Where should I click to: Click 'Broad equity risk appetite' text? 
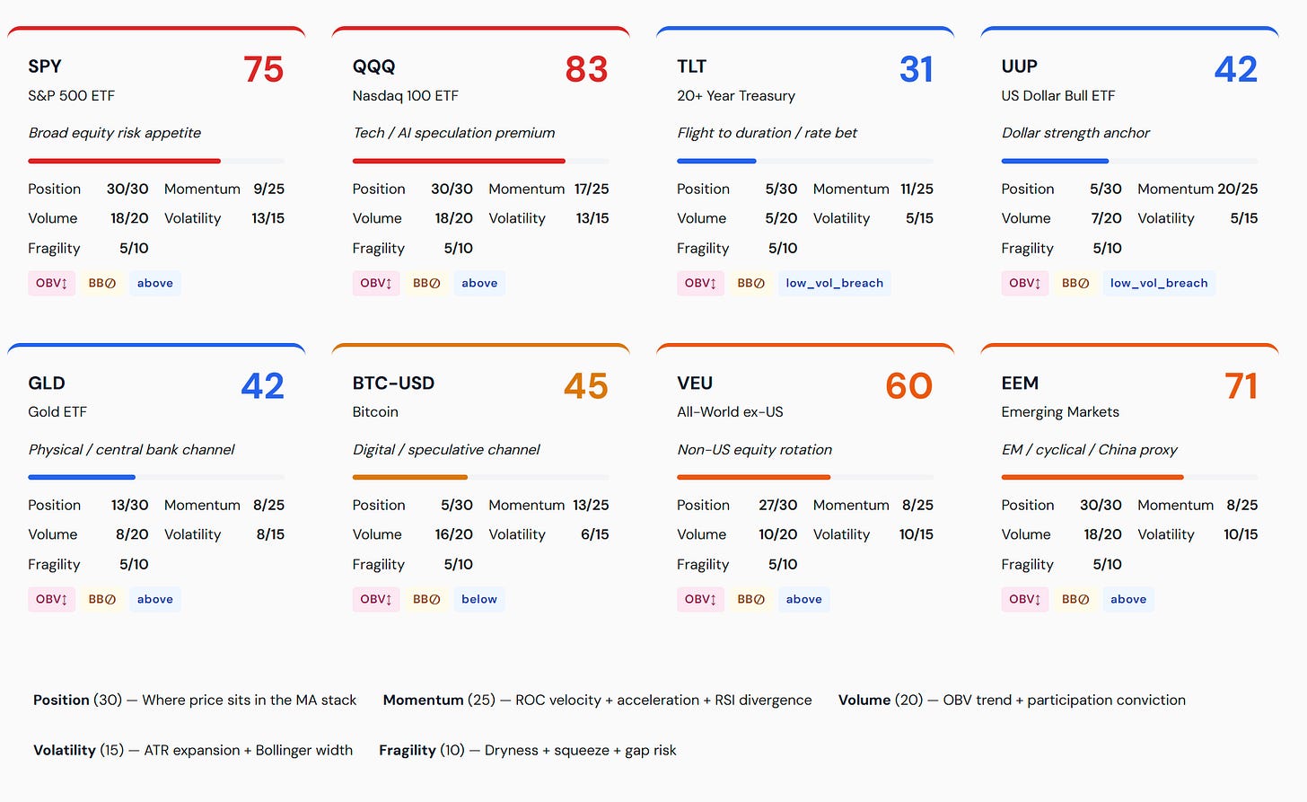point(115,133)
